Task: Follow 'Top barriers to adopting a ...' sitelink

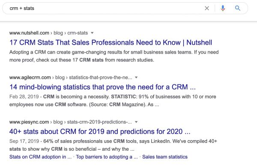Action: (x=107, y=157)
